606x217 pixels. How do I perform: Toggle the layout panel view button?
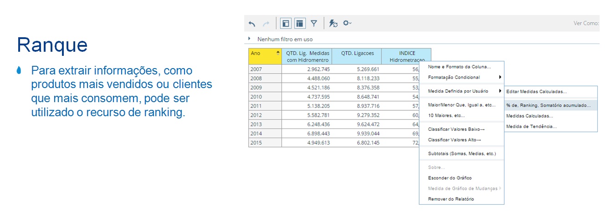click(286, 24)
